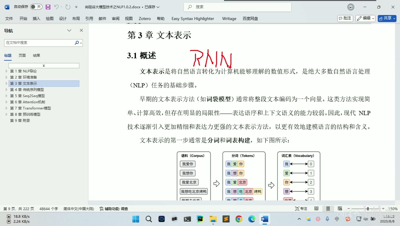Open File Explorer from the taskbar
The width and height of the screenshot is (400, 226).
213,219
